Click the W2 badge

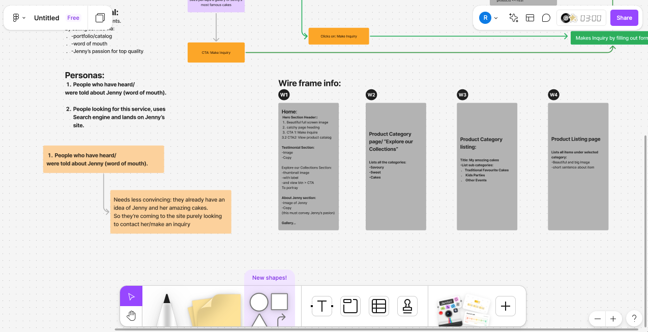tap(371, 94)
